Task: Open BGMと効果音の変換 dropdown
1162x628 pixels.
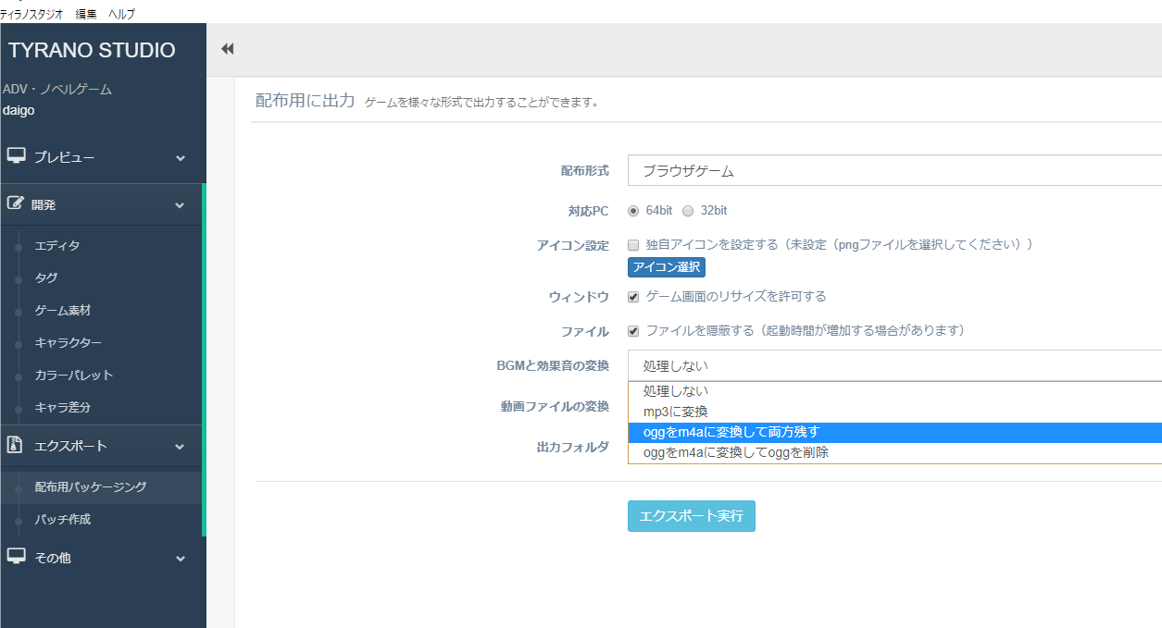Action: pyautogui.click(x=894, y=365)
